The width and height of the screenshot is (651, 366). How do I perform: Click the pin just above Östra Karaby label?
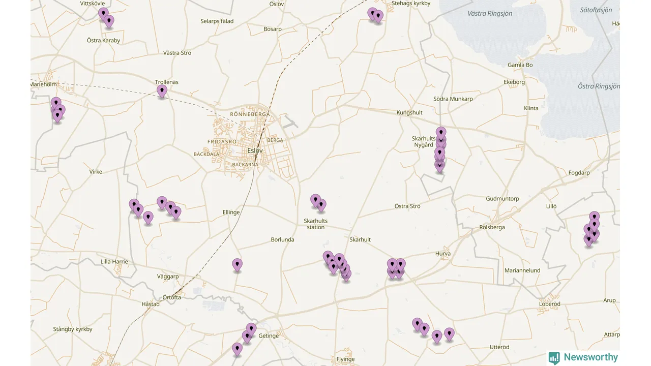[108, 21]
